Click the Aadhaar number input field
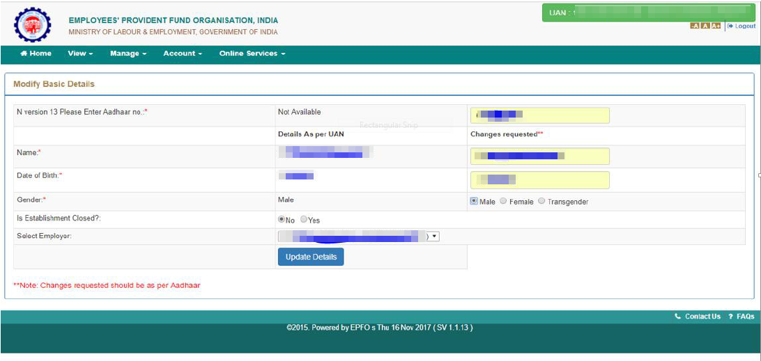Image resolution: width=761 pixels, height=361 pixels. [539, 115]
